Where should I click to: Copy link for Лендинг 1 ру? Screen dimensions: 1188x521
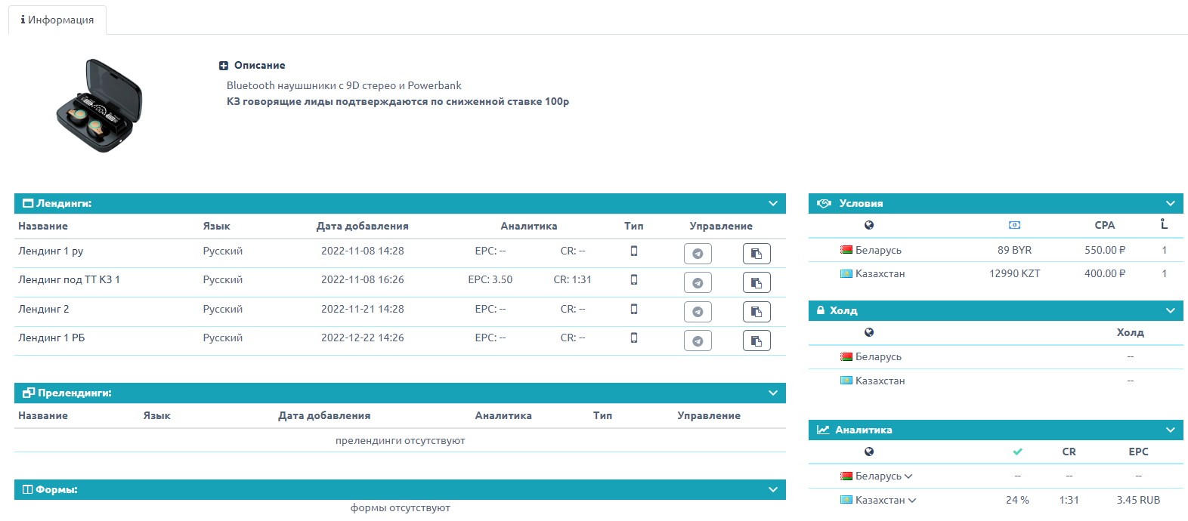756,254
